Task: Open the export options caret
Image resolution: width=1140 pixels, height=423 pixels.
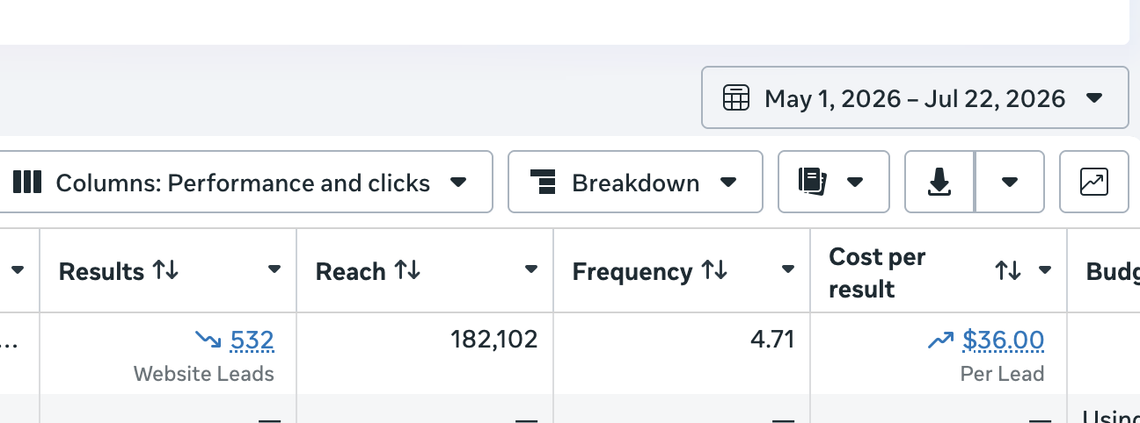Action: [x=1010, y=183]
